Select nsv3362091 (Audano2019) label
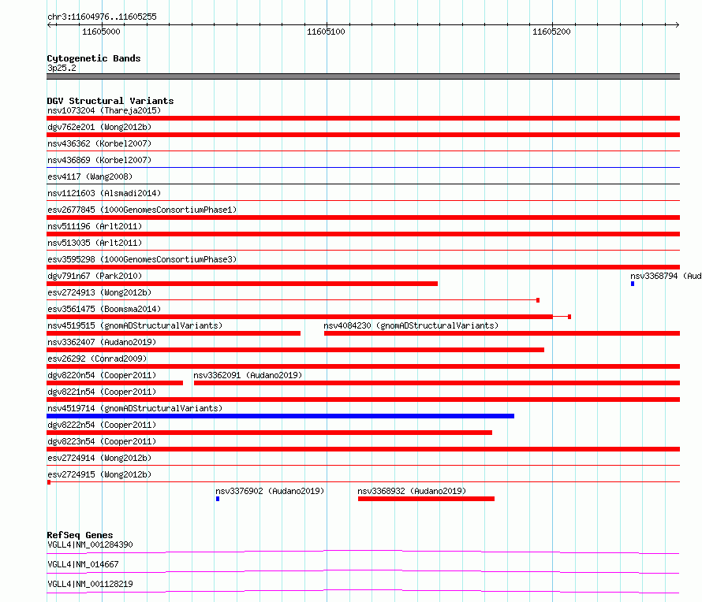Screen dimensions: 702x602 [x=248, y=375]
